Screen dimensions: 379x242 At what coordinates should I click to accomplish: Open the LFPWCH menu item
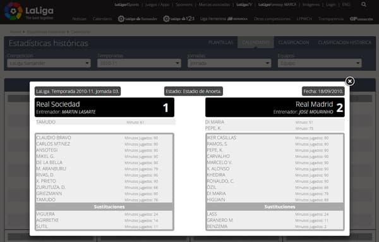[304, 19]
